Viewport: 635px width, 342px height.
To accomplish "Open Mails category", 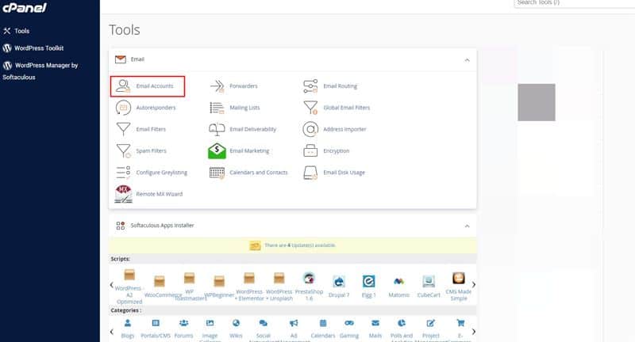I will pyautogui.click(x=375, y=329).
